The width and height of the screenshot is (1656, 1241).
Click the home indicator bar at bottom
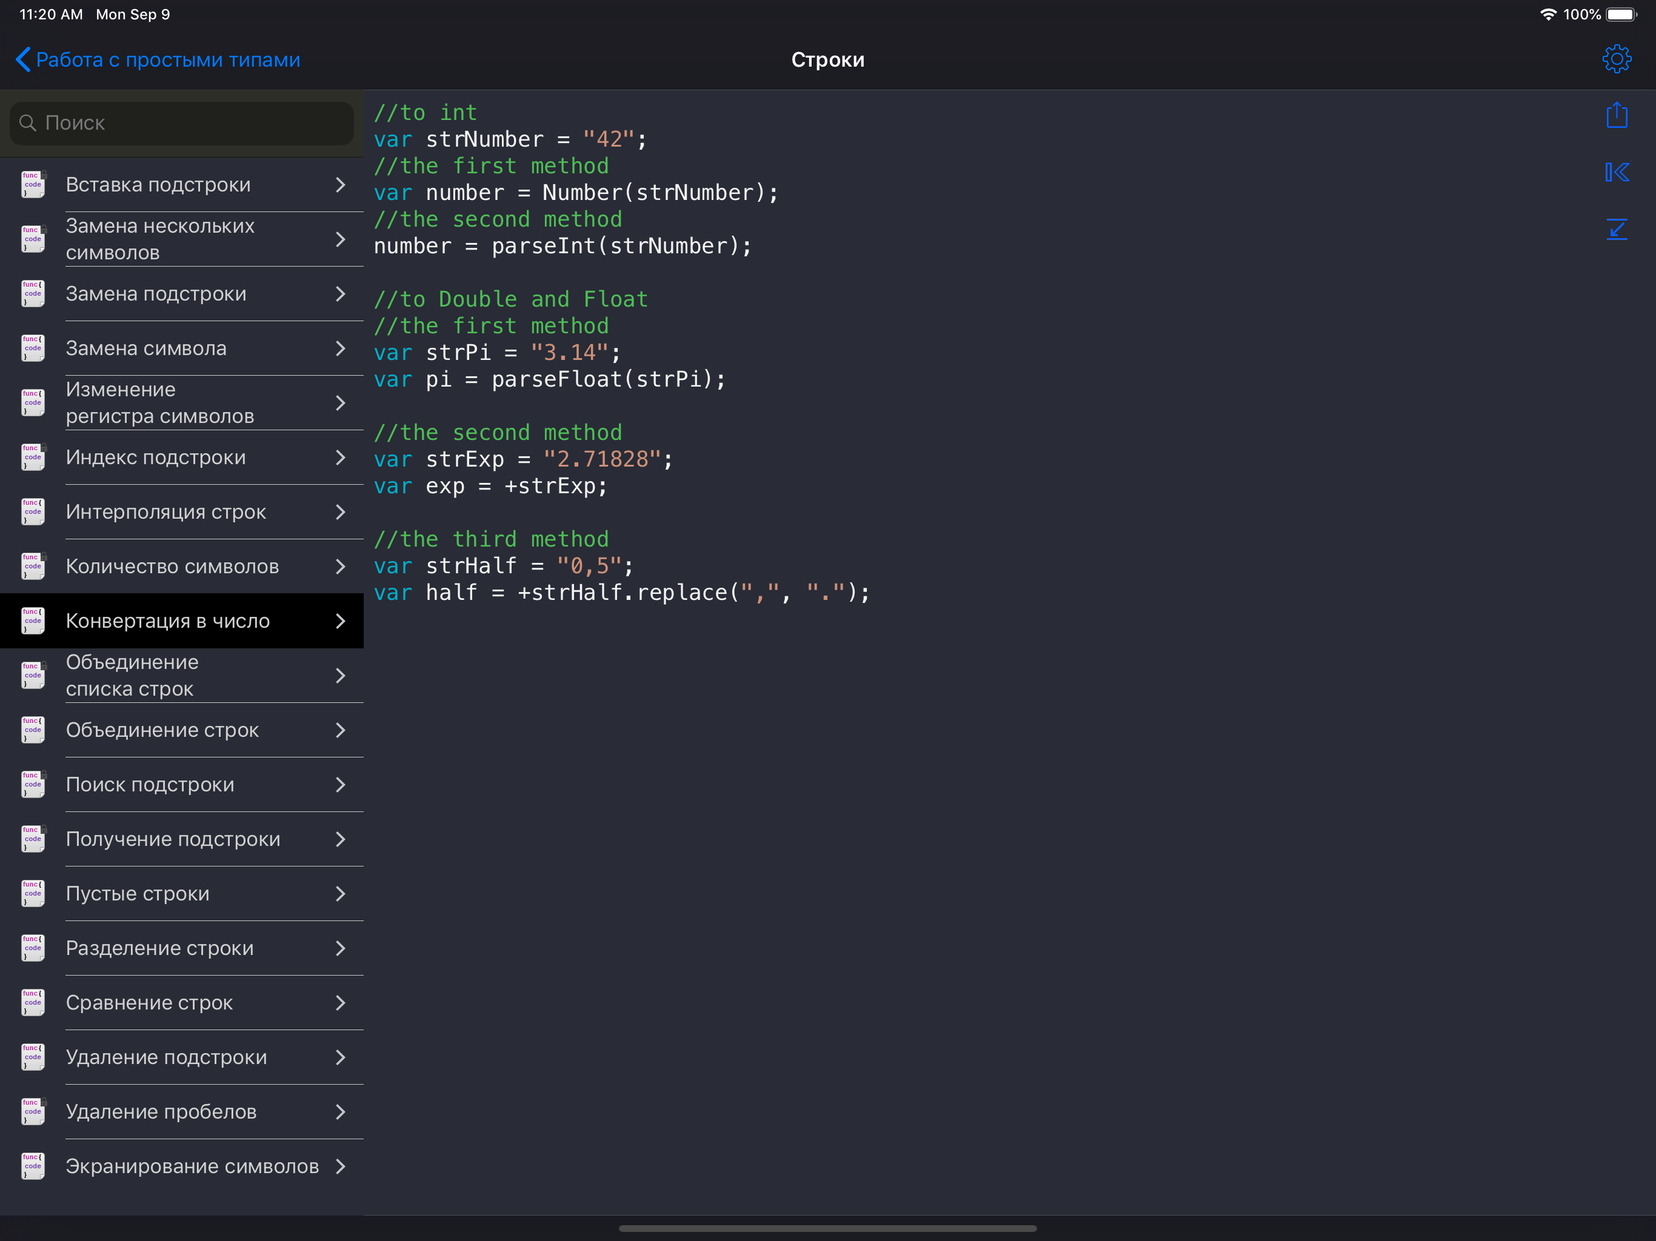[x=827, y=1228]
